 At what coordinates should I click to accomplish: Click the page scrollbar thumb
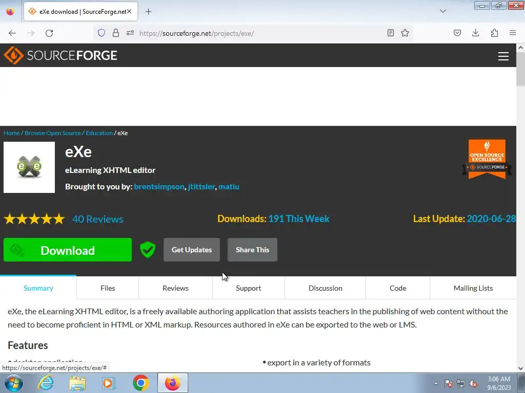(520, 69)
